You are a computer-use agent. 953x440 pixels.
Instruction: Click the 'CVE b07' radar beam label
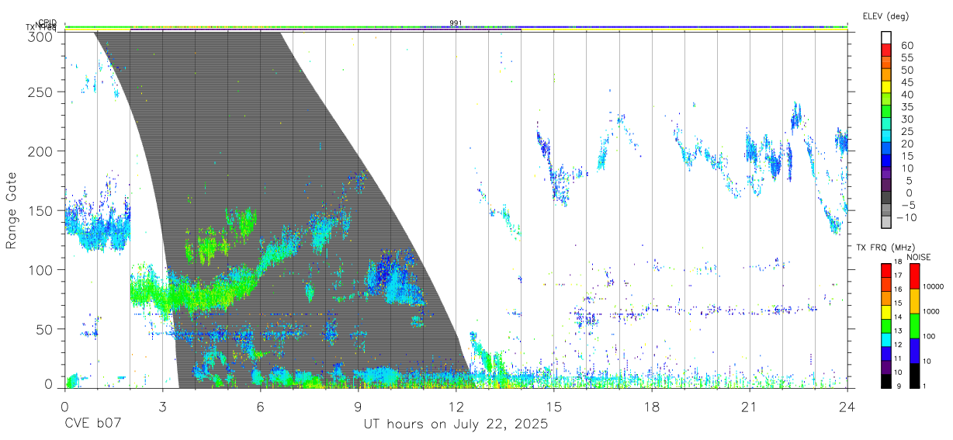pyautogui.click(x=92, y=424)
